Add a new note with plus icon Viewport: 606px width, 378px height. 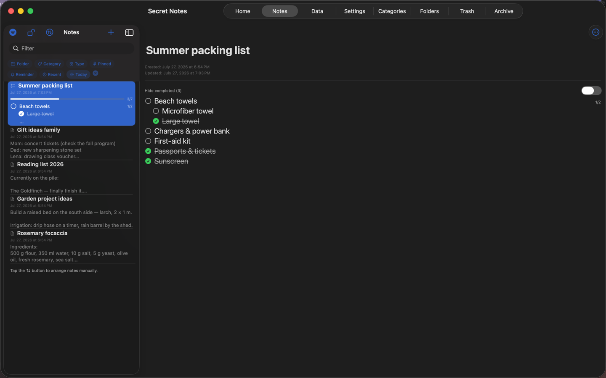pos(111,32)
